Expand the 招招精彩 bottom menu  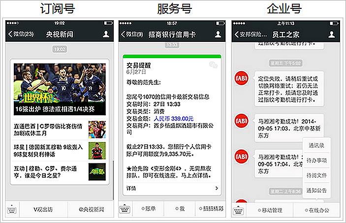tap(211, 208)
